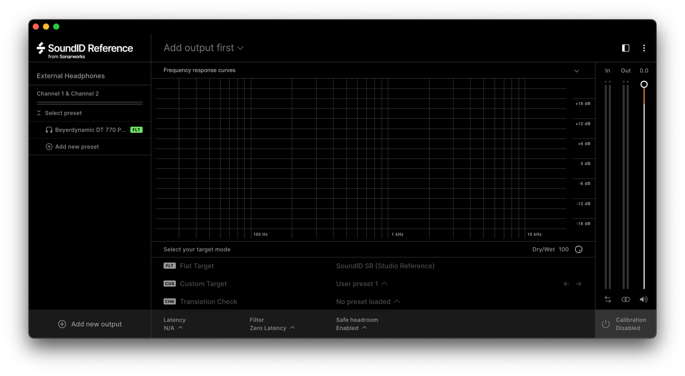
Task: Click the green macOS fullscreen button
Action: 56,26
